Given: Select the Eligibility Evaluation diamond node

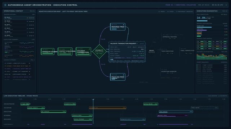Looking at the screenshot, I should (99, 52).
